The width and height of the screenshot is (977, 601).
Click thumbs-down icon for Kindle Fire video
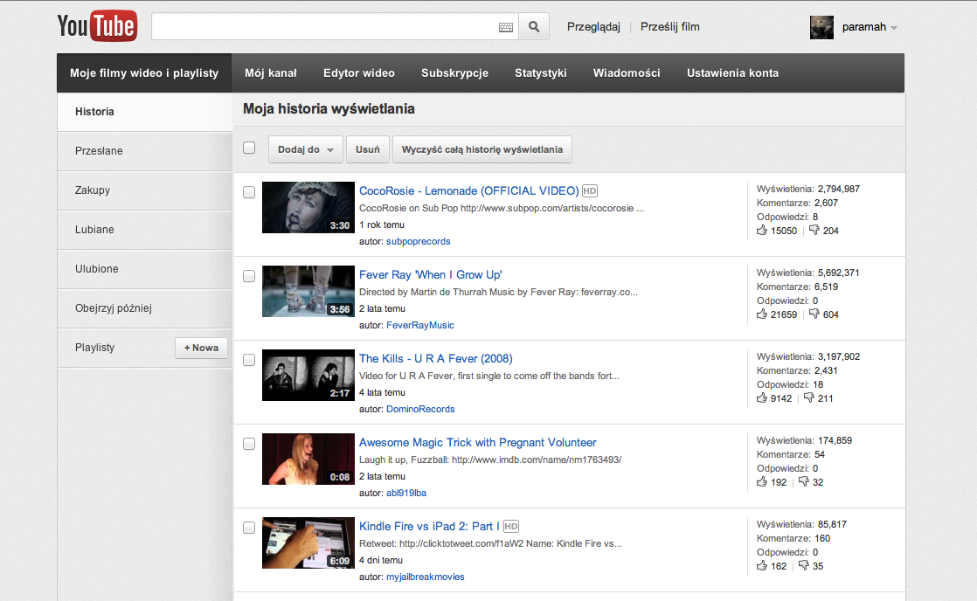[x=804, y=566]
